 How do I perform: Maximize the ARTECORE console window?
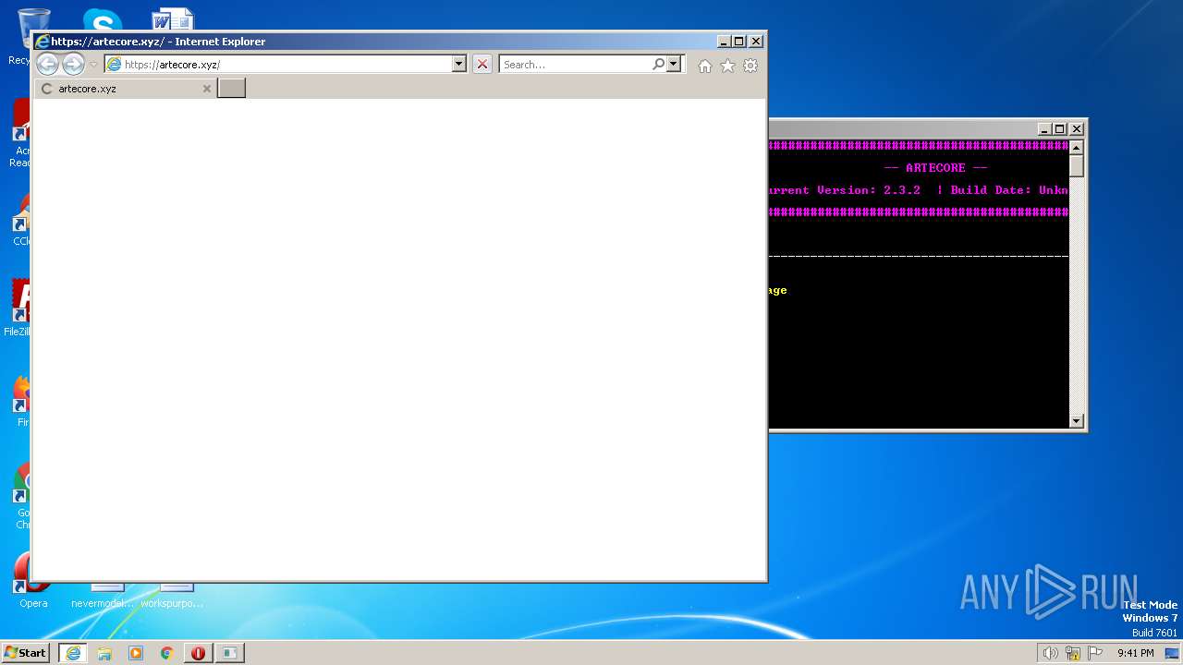(1060, 129)
